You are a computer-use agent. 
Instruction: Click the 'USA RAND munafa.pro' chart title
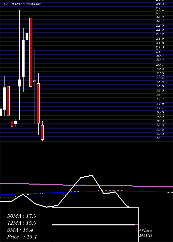coord(22,4)
